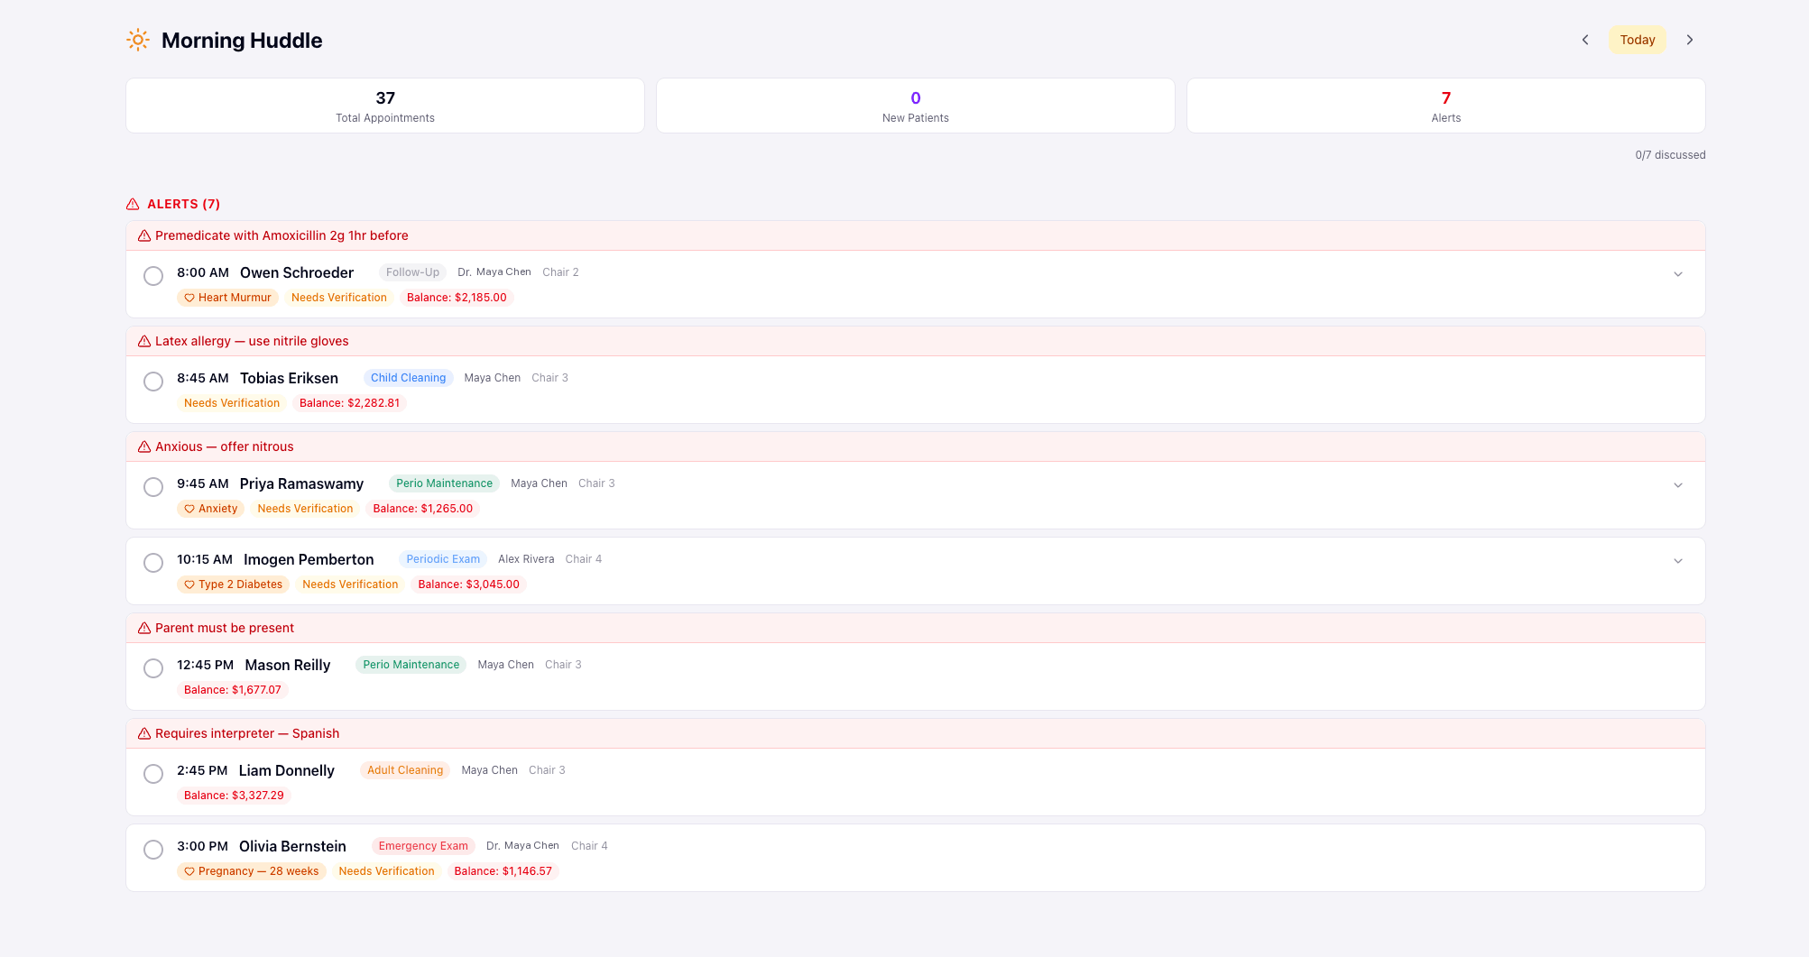Click Mason Reilly's Perio Maintenance tag
The image size is (1809, 957).
point(411,665)
